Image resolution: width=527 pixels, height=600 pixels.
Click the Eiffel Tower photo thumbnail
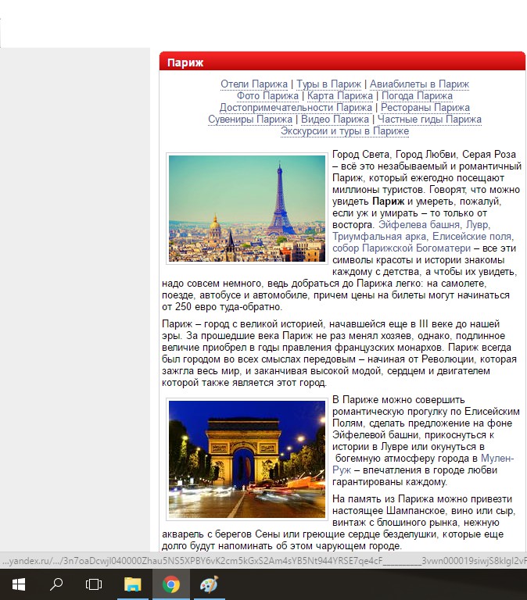pyautogui.click(x=247, y=209)
